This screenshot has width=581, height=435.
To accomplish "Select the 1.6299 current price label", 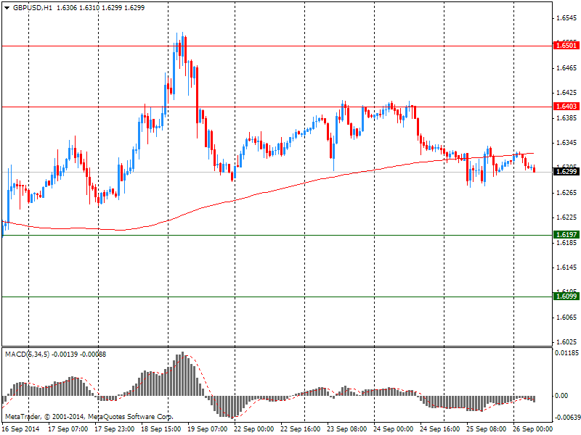I will click(x=566, y=172).
